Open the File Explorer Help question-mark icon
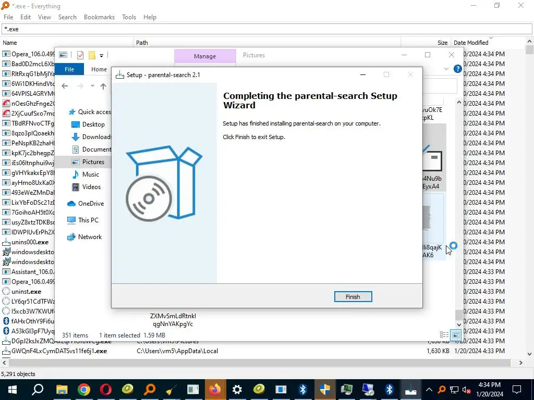Image resolution: width=534 pixels, height=400 pixels. pos(458,69)
